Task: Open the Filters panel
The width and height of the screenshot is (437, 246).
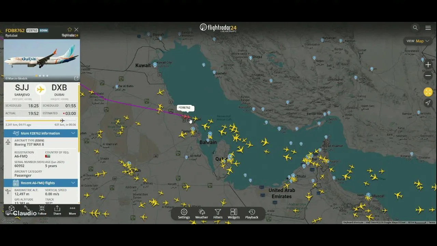Action: (218, 214)
